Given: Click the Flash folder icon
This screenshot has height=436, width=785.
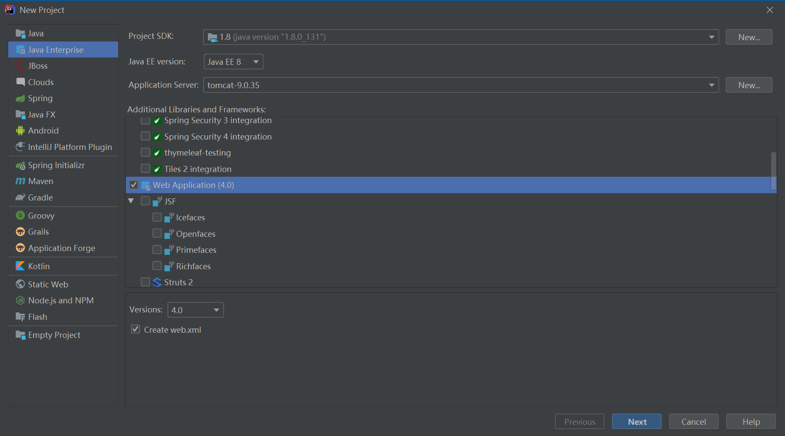Looking at the screenshot, I should coord(20,317).
